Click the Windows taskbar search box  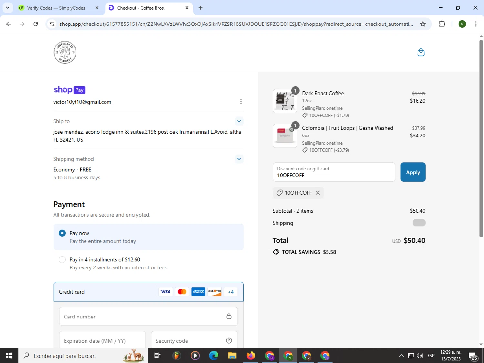tap(83, 356)
